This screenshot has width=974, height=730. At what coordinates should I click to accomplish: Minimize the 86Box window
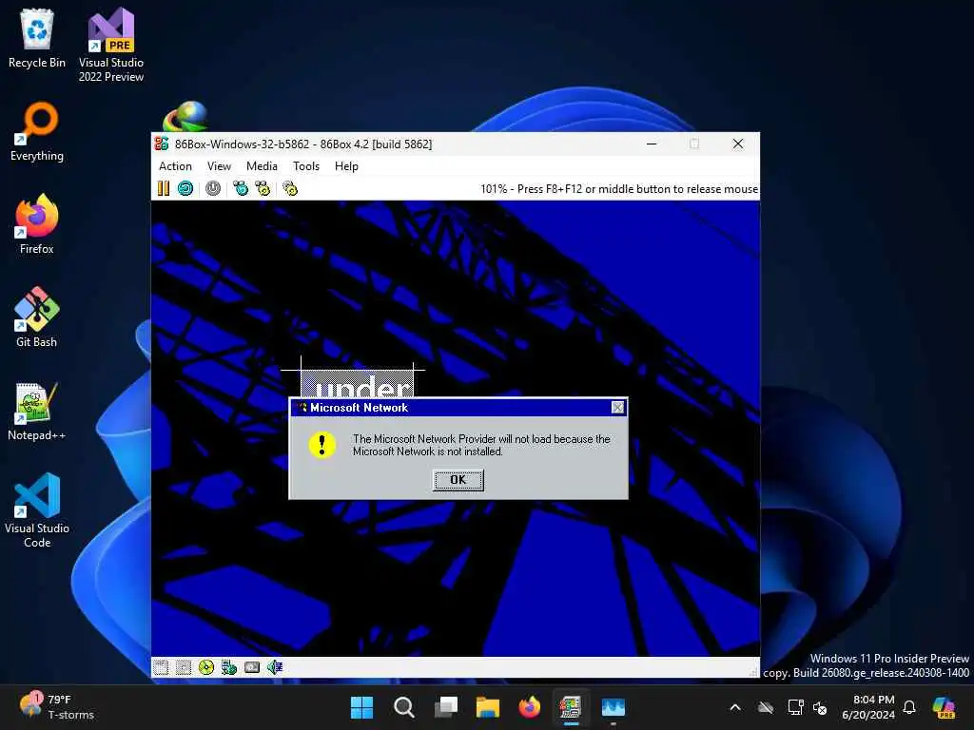pyautogui.click(x=652, y=144)
